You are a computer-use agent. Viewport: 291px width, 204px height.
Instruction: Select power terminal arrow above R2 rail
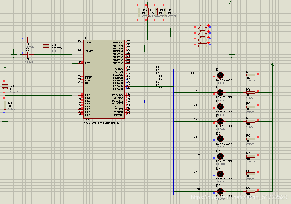272,65
